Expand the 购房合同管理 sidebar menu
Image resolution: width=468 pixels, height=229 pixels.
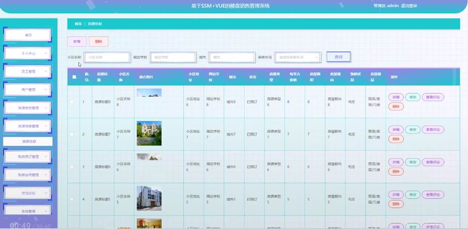tap(28, 175)
